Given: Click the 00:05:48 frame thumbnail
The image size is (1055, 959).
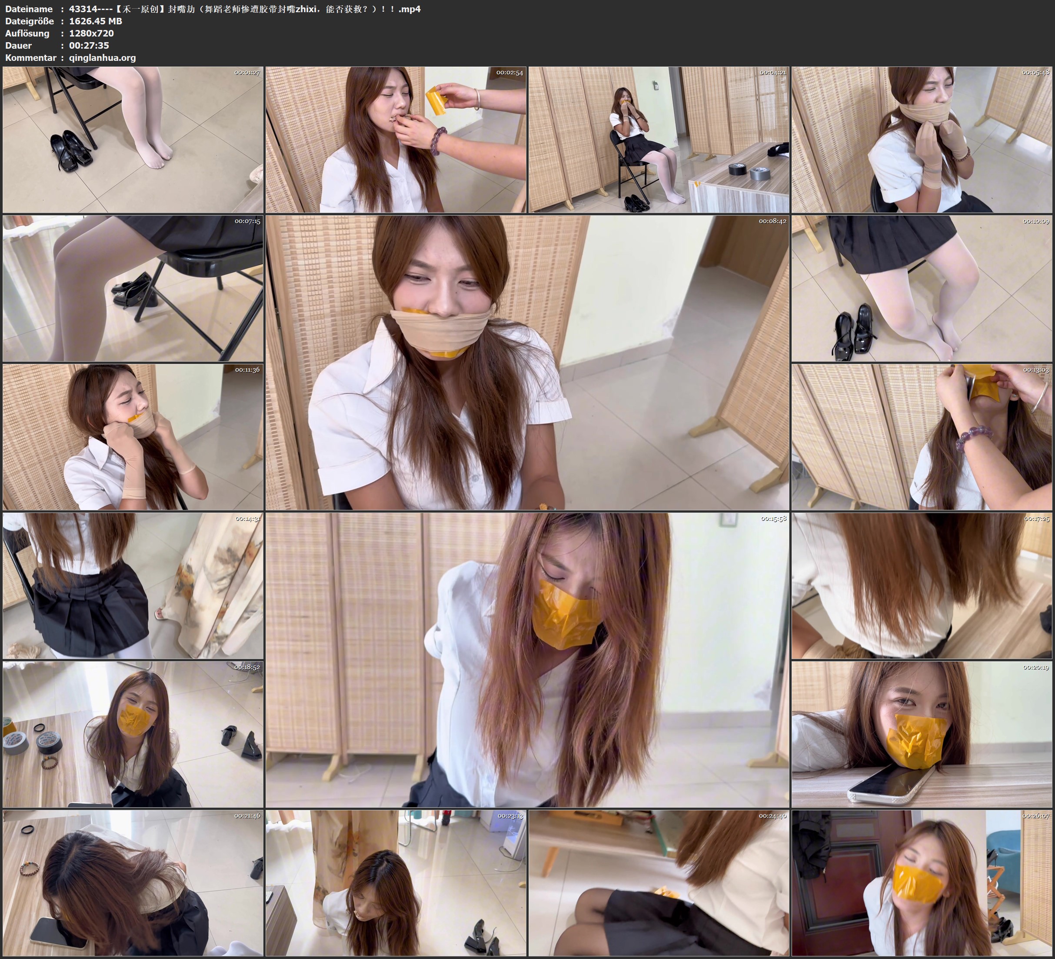Looking at the screenshot, I should click(922, 139).
